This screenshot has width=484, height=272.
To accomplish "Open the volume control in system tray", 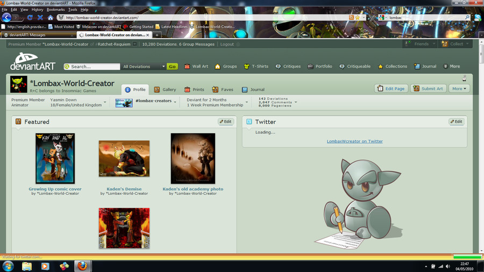I will 448,266.
